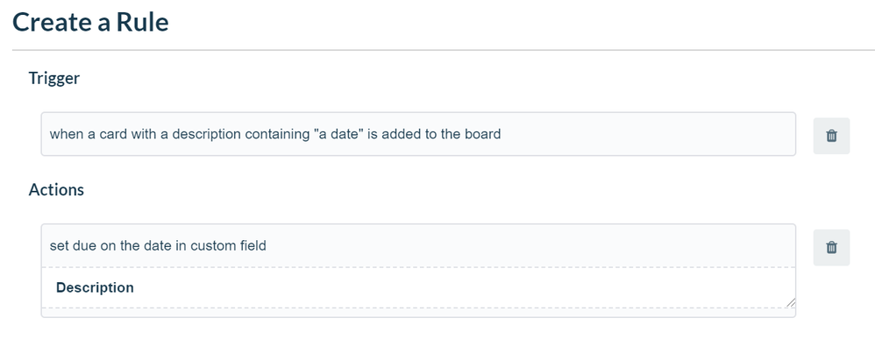Click the quoted "a date" text in trigger
This screenshot has width=875, height=339.
(338, 134)
